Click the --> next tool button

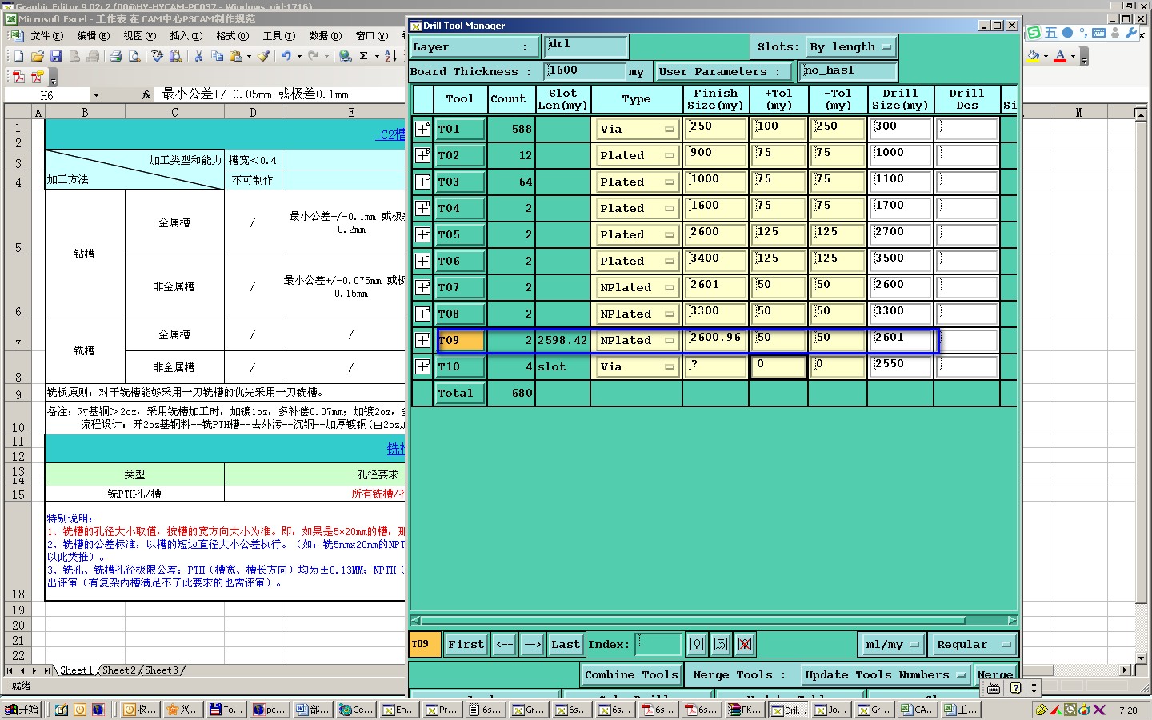[x=532, y=644]
